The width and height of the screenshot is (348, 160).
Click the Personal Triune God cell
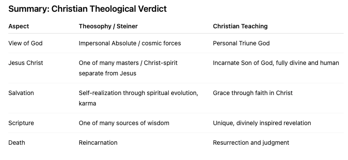[x=241, y=43]
